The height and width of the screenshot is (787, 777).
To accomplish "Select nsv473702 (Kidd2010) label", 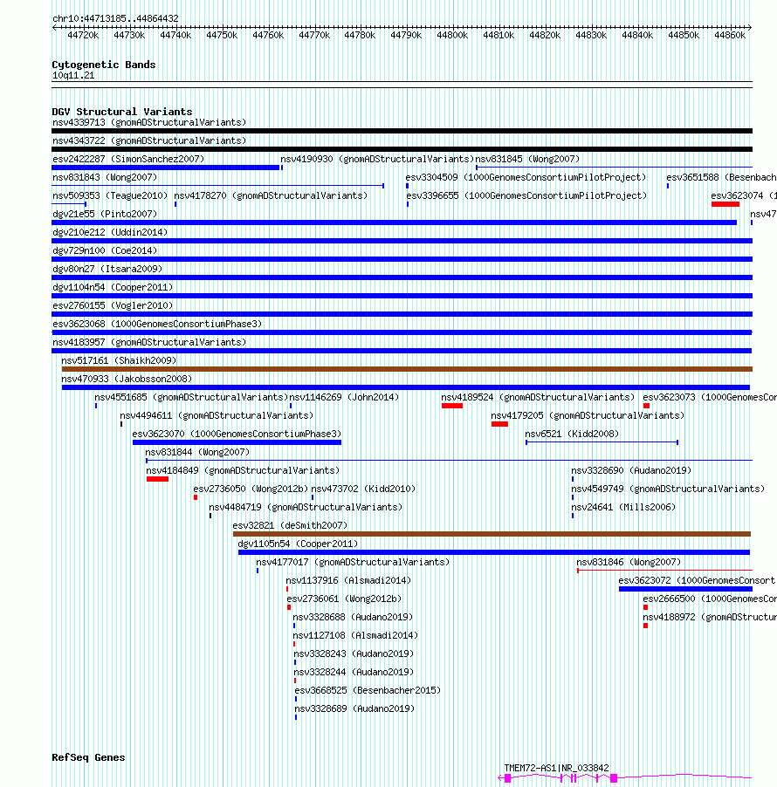I will (x=363, y=489).
